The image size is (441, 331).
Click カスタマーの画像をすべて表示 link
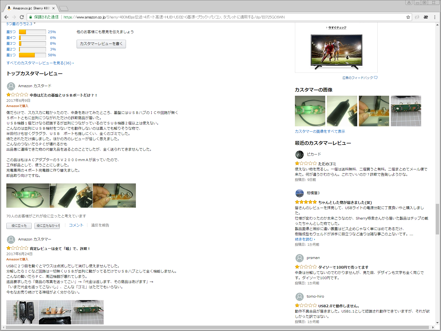pos(320,132)
